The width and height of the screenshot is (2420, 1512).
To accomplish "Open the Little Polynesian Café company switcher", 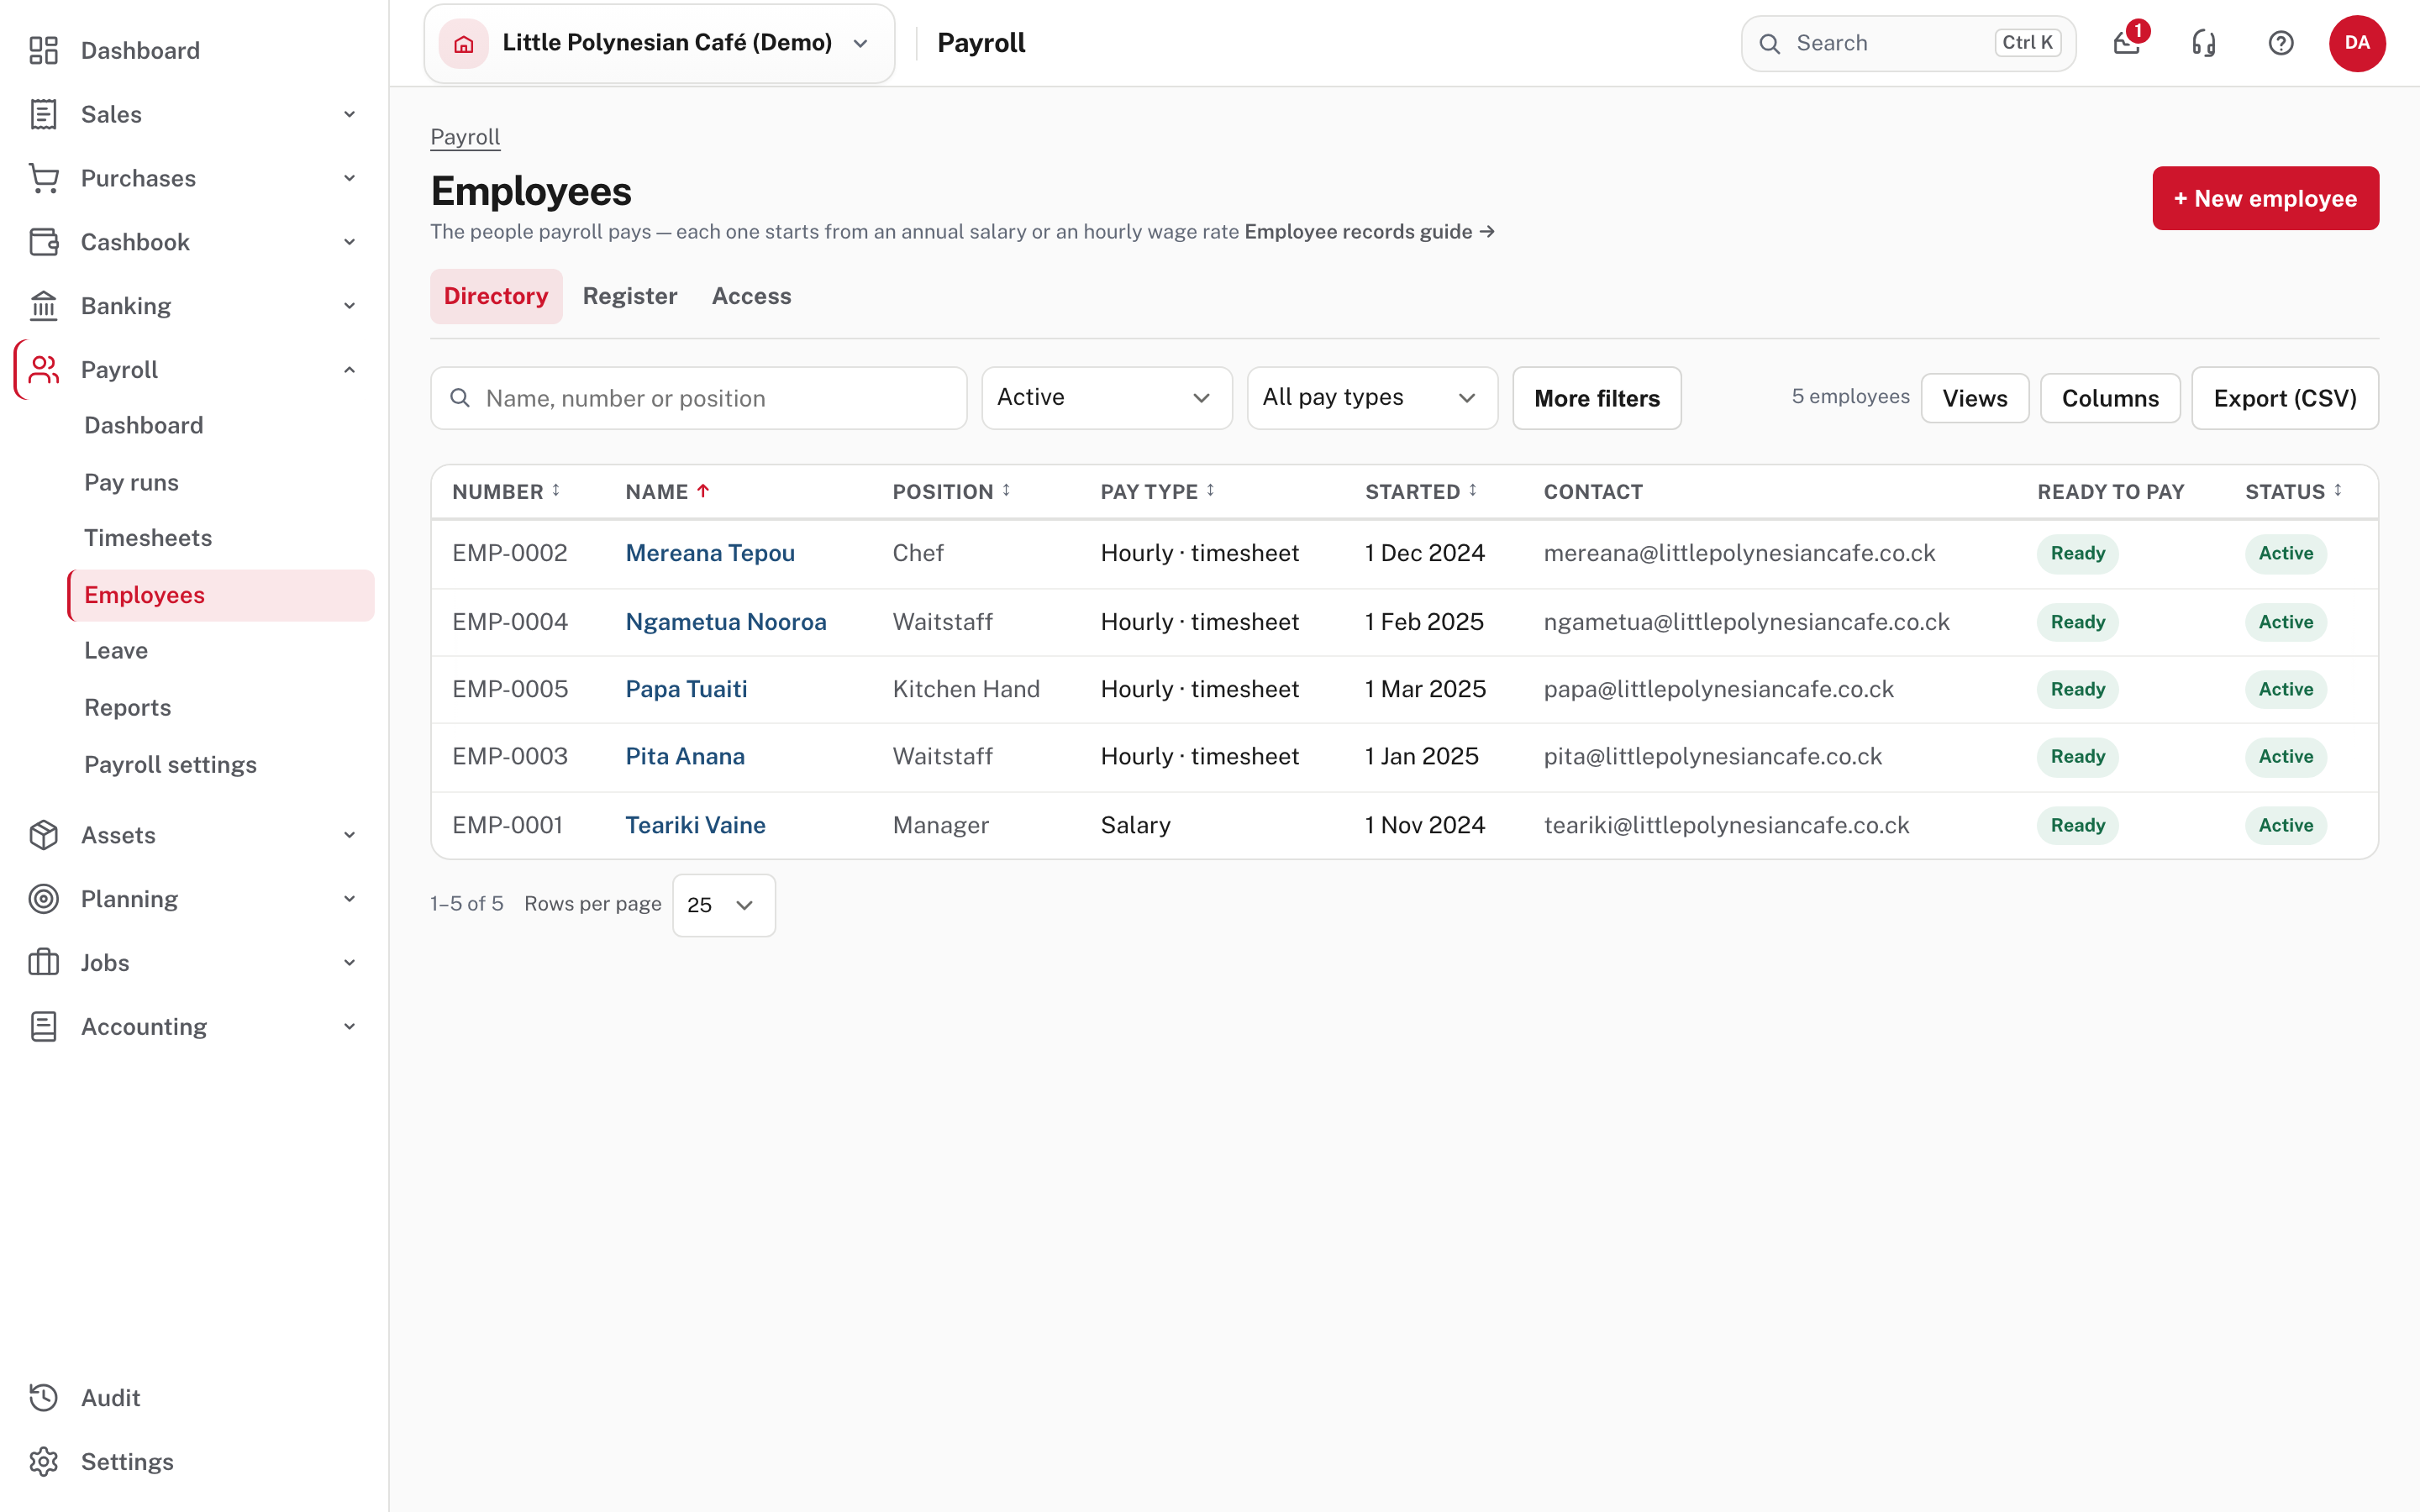I will coord(659,43).
